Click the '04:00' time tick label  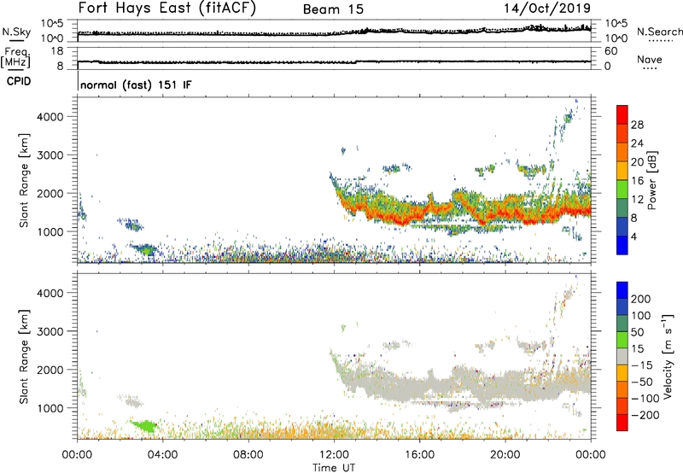click(162, 455)
